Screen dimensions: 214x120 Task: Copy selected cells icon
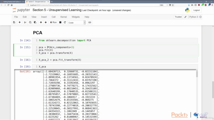(x=30, y=22)
